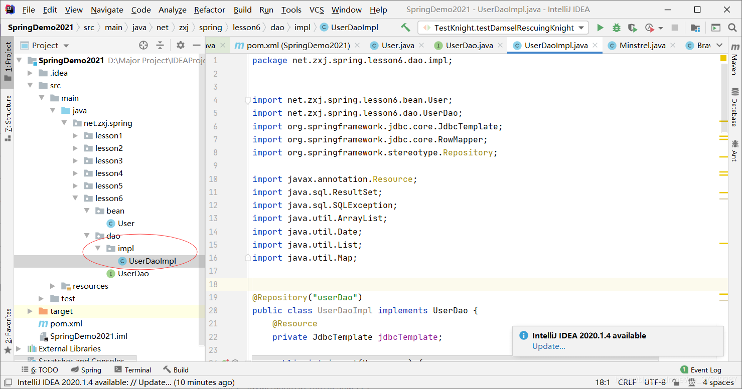Viewport: 742px width, 389px height.
Task: Hide the Project tool window
Action: [x=197, y=45]
